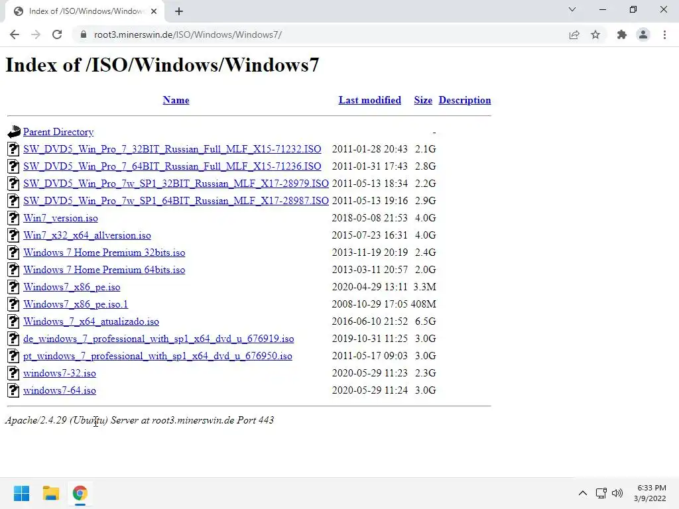Click file icon beside Windows7_x86_pe.iso.1
679x509 pixels.
coord(13,304)
